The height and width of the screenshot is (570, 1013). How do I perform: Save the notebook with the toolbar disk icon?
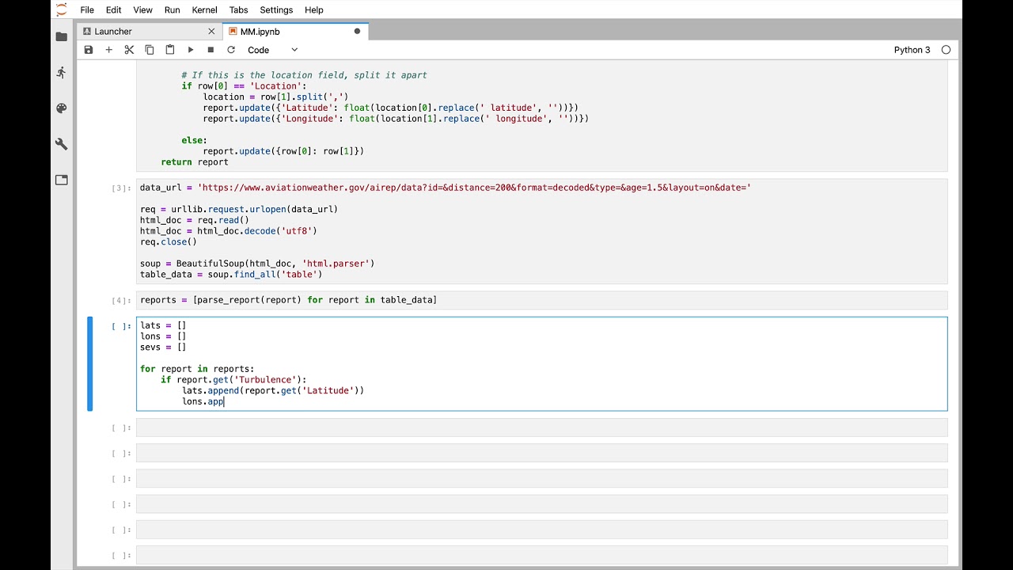[x=89, y=50]
